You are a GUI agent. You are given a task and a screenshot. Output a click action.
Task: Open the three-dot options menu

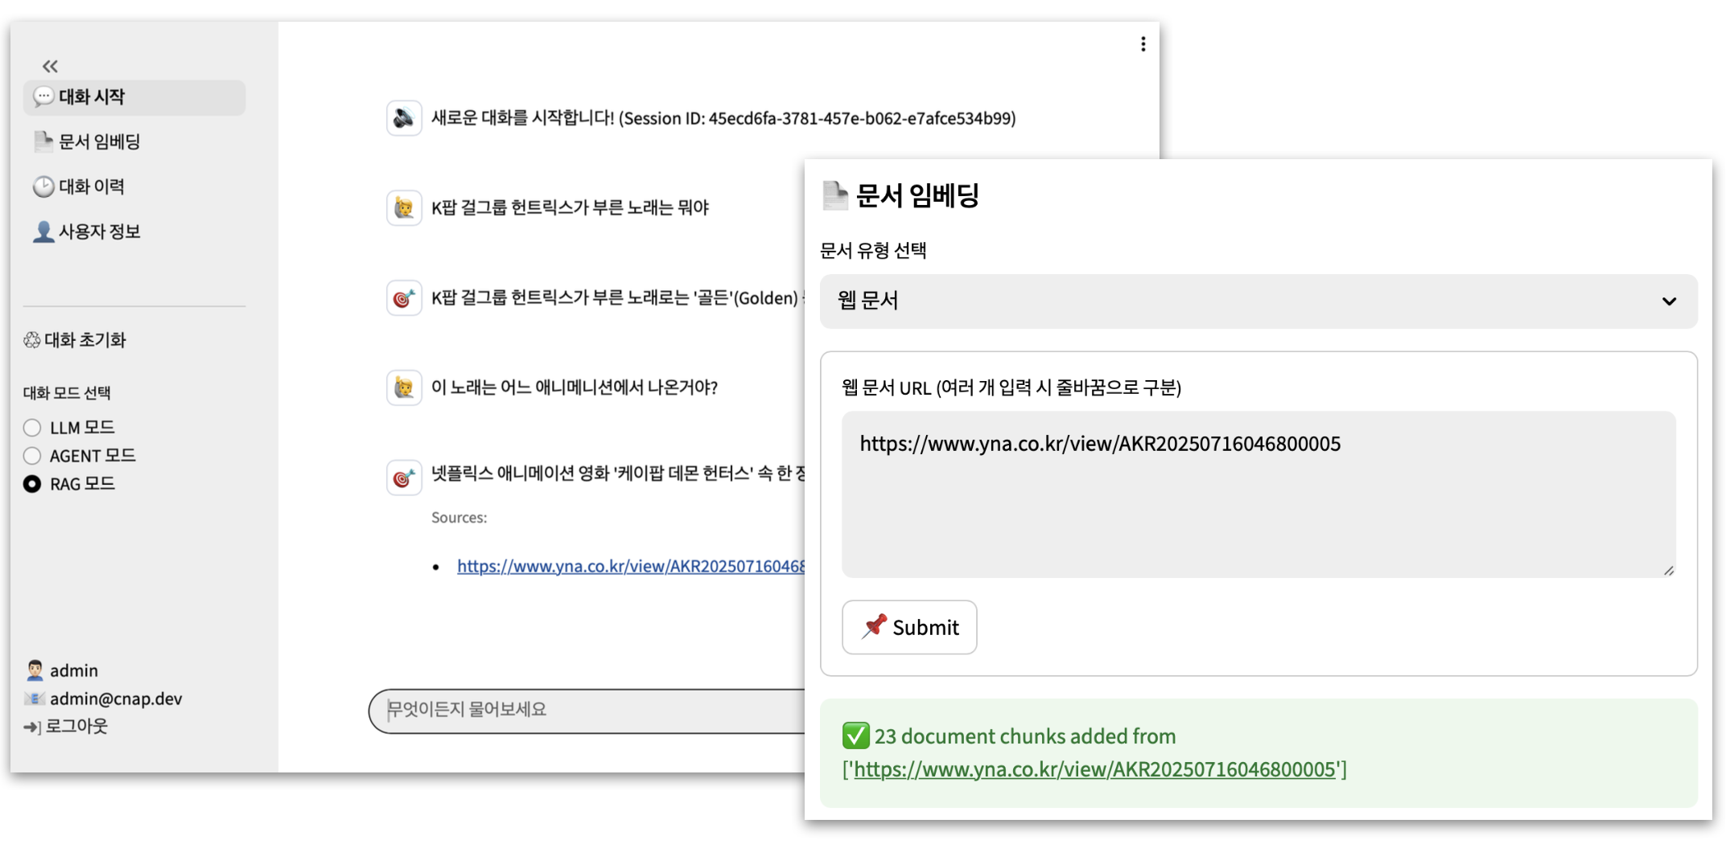(x=1143, y=44)
